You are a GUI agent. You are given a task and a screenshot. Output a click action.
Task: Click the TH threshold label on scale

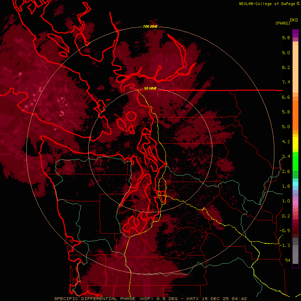[x=287, y=261]
